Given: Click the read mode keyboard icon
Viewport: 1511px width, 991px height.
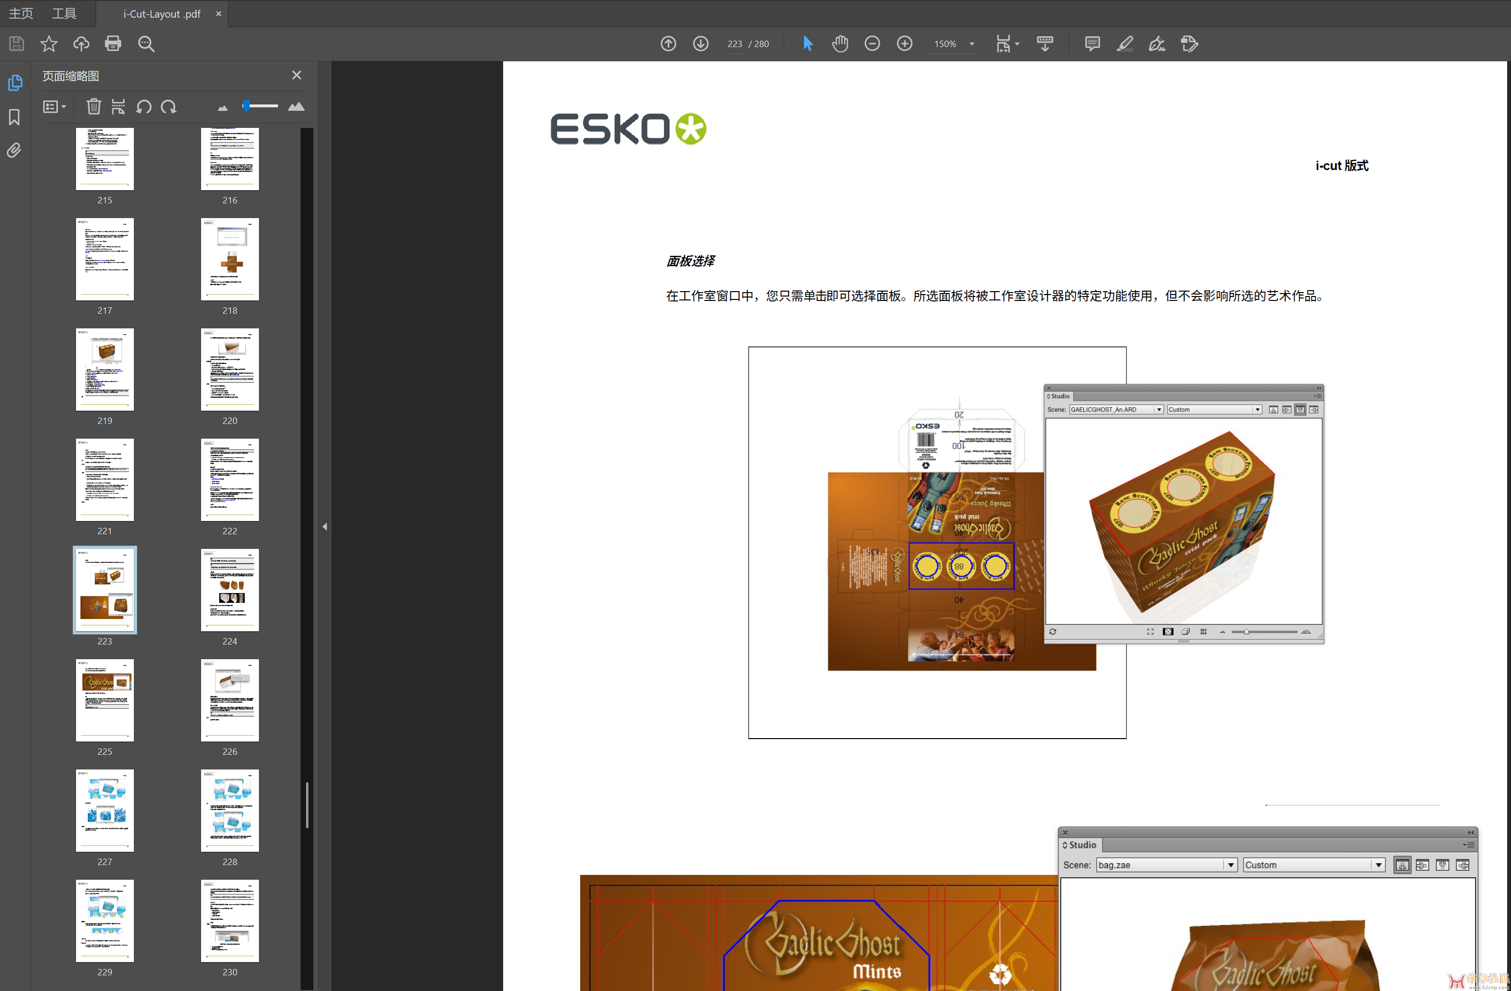Looking at the screenshot, I should (1045, 44).
